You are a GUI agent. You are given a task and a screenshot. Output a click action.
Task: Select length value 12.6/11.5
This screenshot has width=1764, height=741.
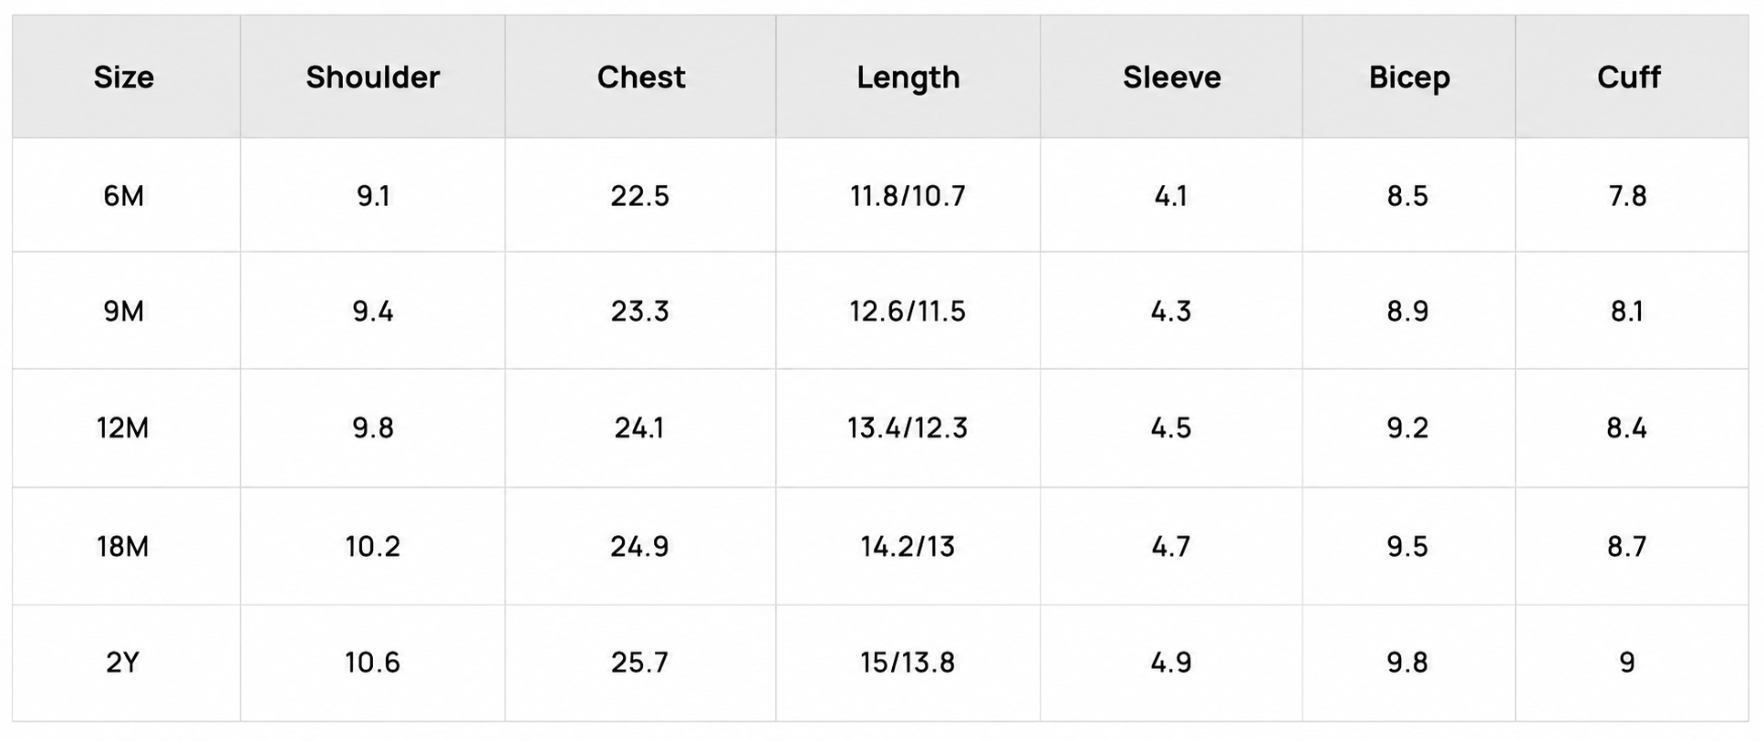pos(907,312)
